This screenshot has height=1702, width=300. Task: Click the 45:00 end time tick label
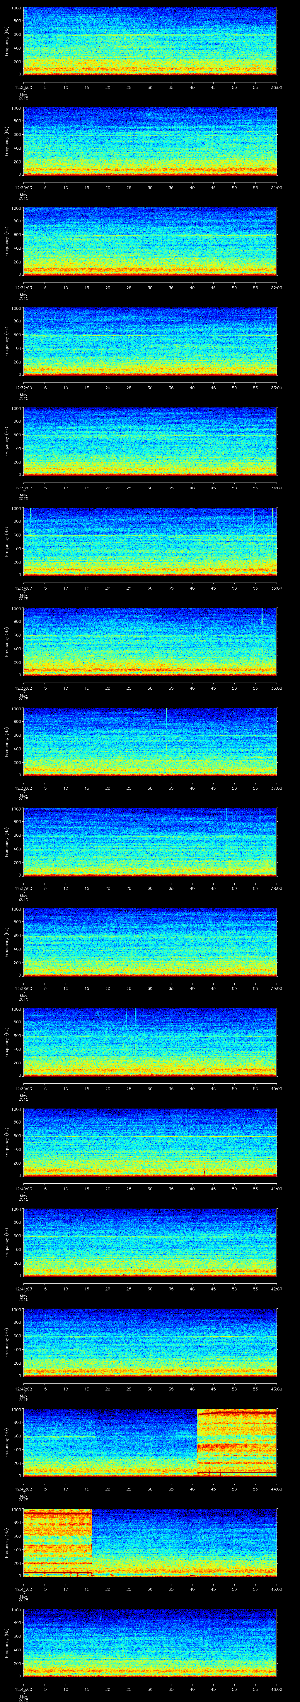(x=276, y=1589)
